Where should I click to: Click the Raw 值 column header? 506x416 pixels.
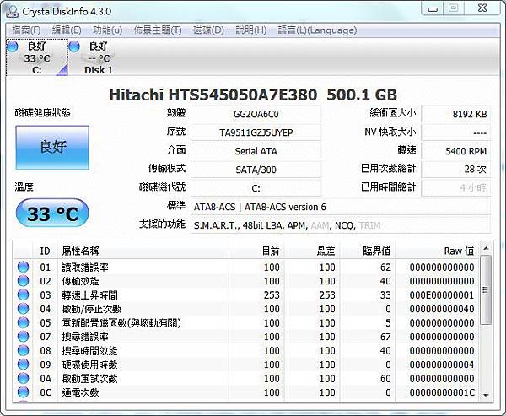tap(437, 251)
